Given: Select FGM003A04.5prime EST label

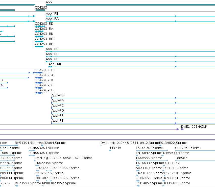Looking at the screenshot, I should pyautogui.click(x=44, y=148).
